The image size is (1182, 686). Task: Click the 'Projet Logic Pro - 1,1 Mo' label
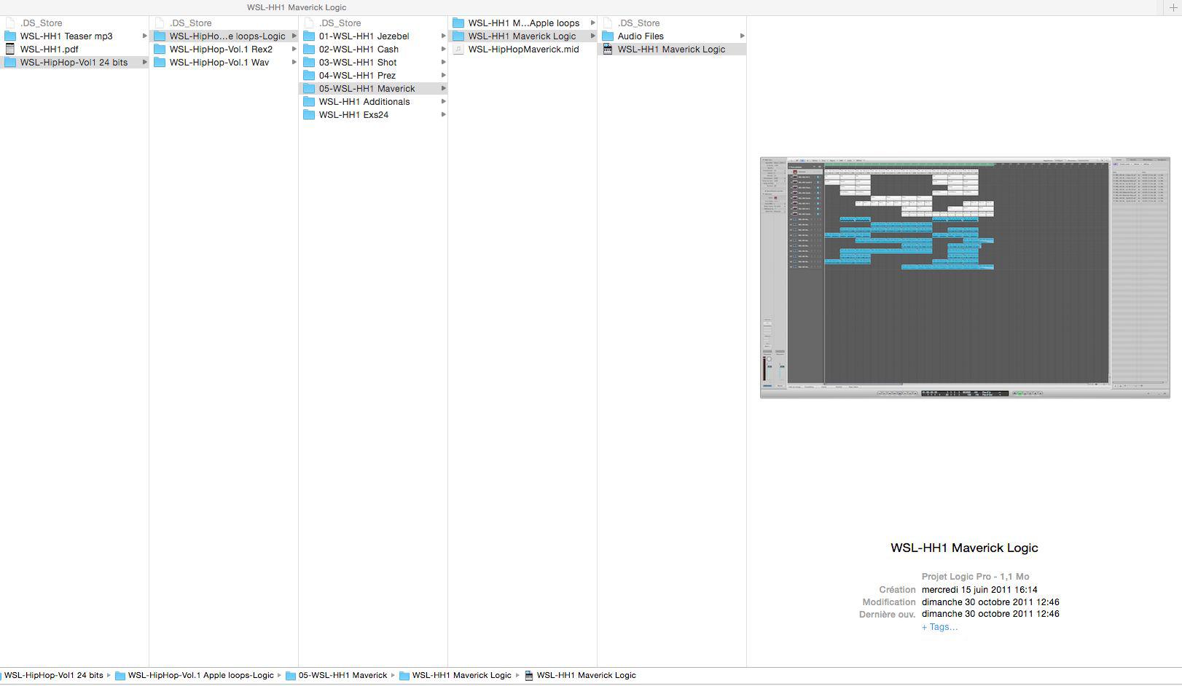(x=975, y=576)
